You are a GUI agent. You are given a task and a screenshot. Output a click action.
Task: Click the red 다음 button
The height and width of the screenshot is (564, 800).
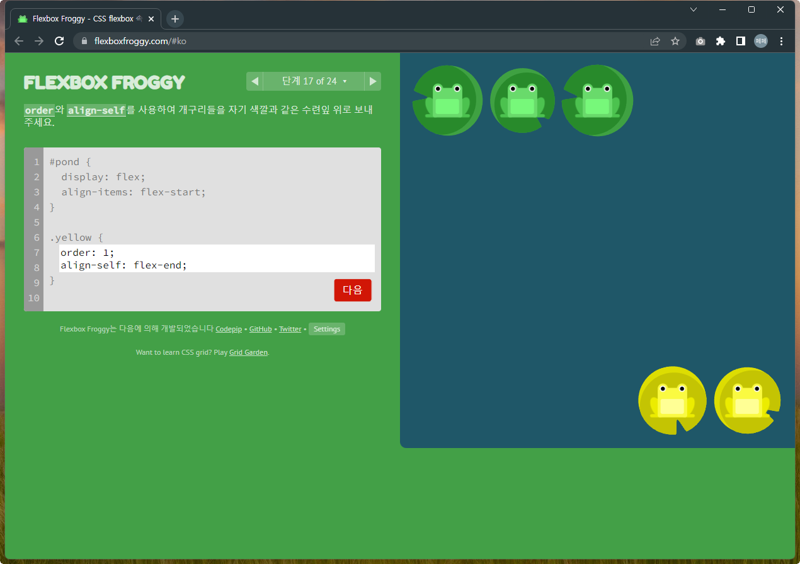pos(353,290)
